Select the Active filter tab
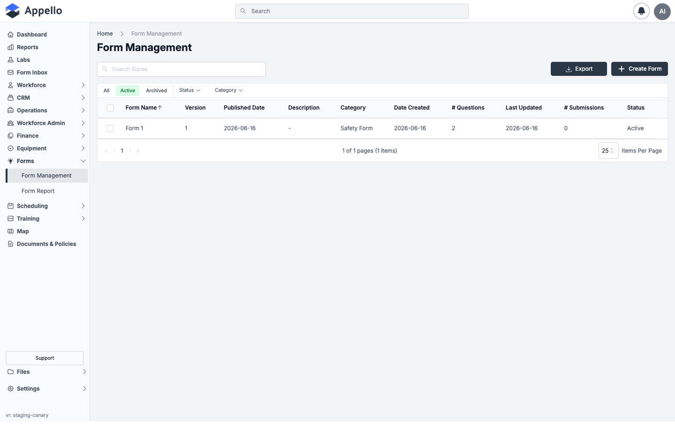The image size is (675, 430). [127, 91]
